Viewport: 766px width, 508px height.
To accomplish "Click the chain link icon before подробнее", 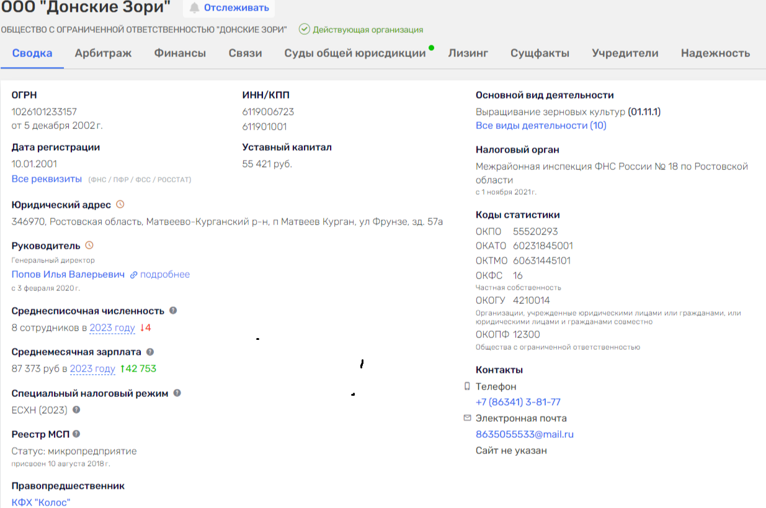I will [x=133, y=275].
